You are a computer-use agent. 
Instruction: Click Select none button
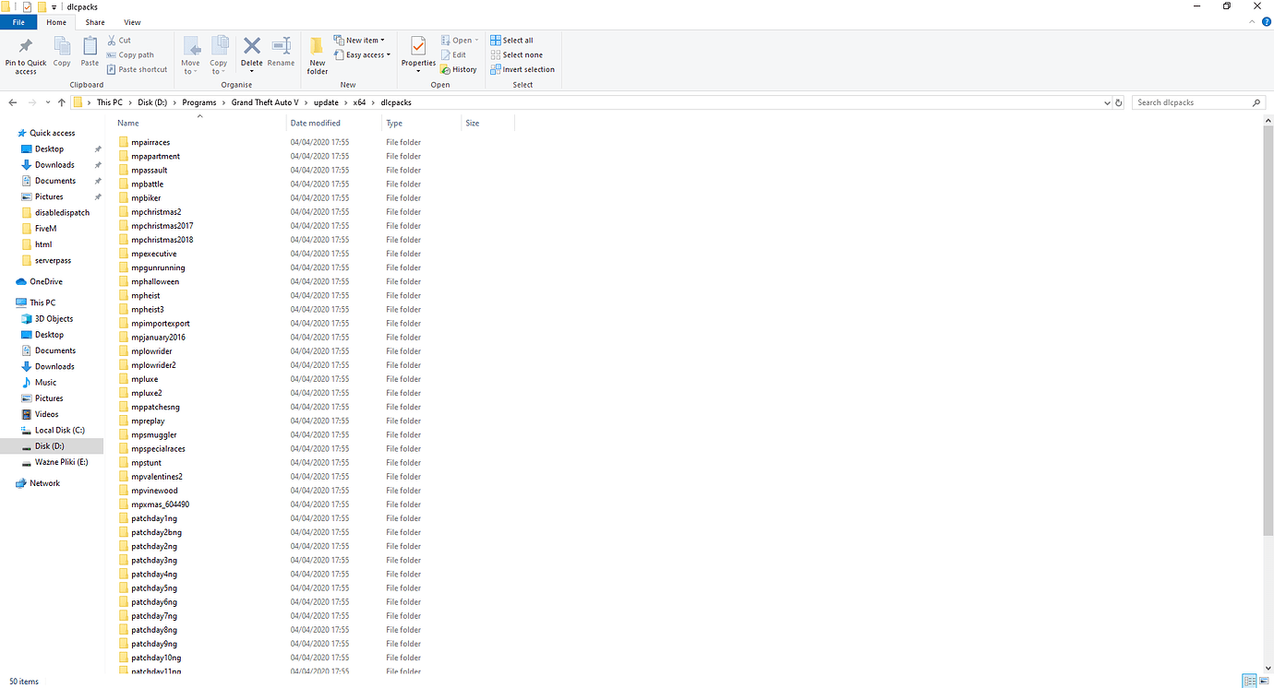(x=516, y=55)
